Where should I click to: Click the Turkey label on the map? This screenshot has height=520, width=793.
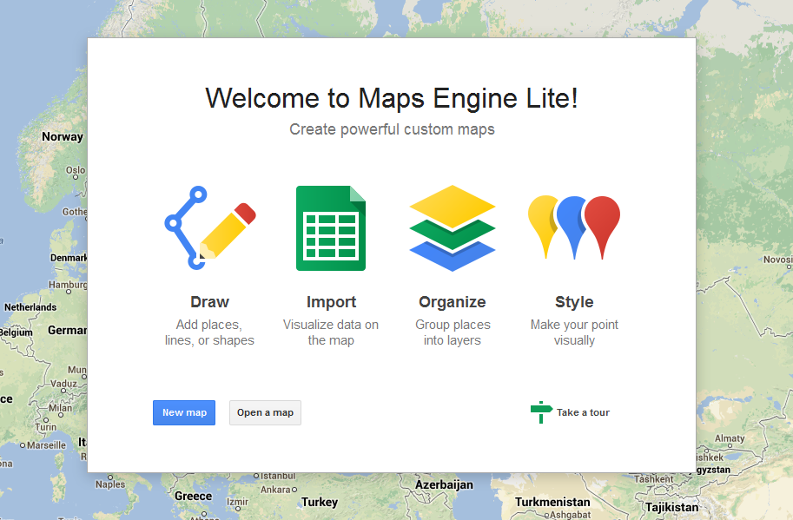tap(320, 502)
